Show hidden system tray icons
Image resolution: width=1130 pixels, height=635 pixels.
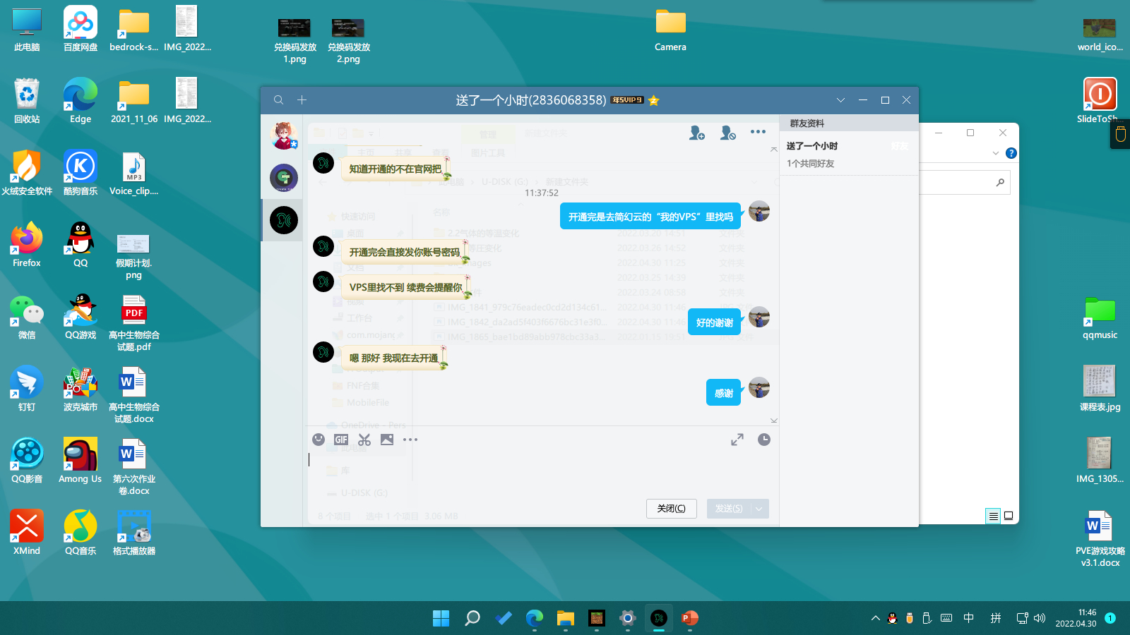pyautogui.click(x=876, y=618)
